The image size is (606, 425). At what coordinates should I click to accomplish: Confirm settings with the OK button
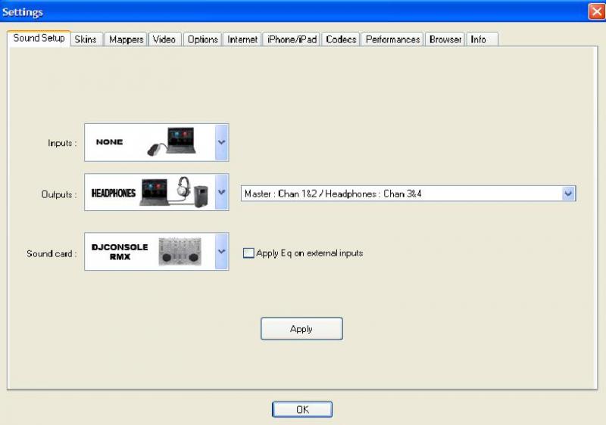302,409
